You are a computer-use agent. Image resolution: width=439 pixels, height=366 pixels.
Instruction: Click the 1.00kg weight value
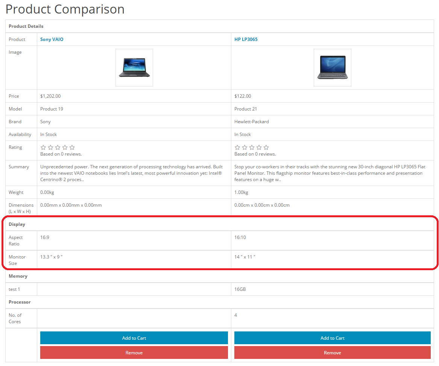pyautogui.click(x=241, y=192)
